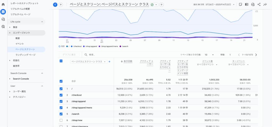272x127 pixels.
Task: Select the Reports bar-chart icon
Action: point(3,12)
